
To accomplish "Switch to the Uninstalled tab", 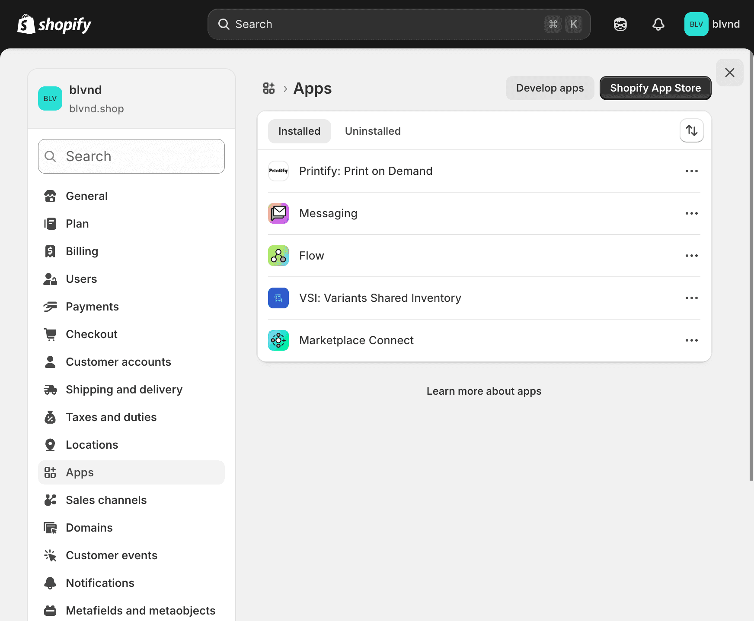I will 373,131.
